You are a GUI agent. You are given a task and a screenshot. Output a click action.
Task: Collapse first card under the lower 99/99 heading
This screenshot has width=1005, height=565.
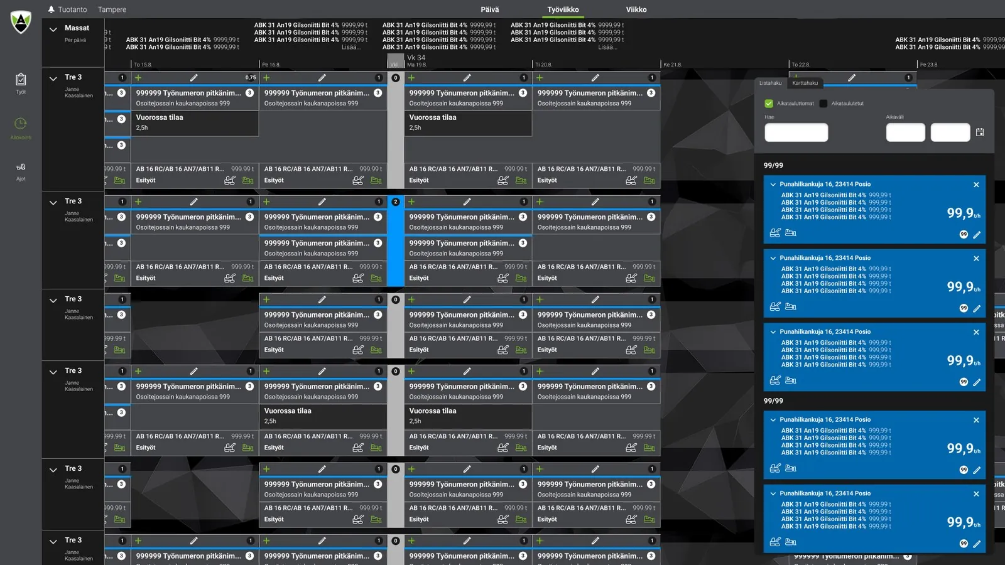773,420
